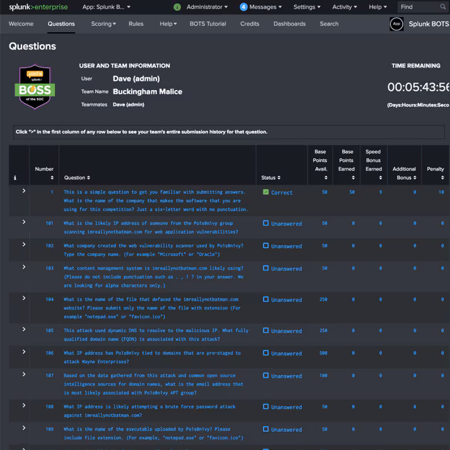Expand submission history for question 1
Image resolution: width=450 pixels, height=450 pixels.
coord(24,191)
